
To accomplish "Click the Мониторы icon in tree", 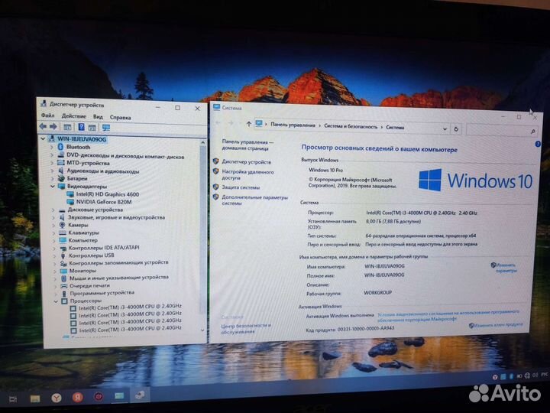I will click(x=63, y=271).
